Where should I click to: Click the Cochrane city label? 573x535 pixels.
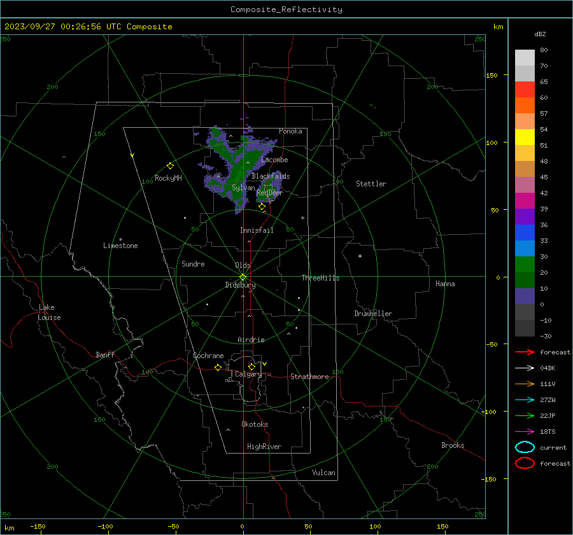(x=208, y=356)
